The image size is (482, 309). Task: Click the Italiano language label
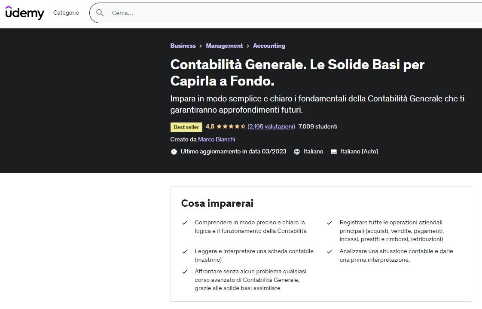click(313, 151)
